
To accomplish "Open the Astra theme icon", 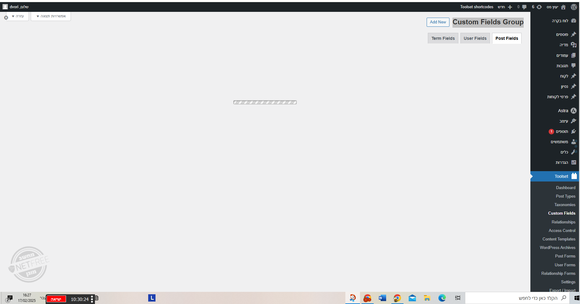I will click(574, 111).
